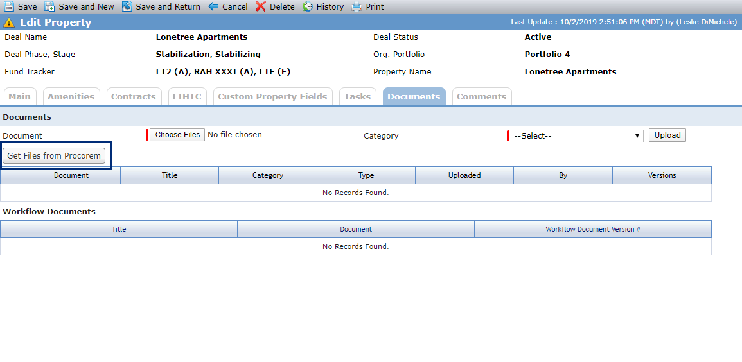This screenshot has height=362, width=742.
Task: Select the Documents tab
Action: 414,96
